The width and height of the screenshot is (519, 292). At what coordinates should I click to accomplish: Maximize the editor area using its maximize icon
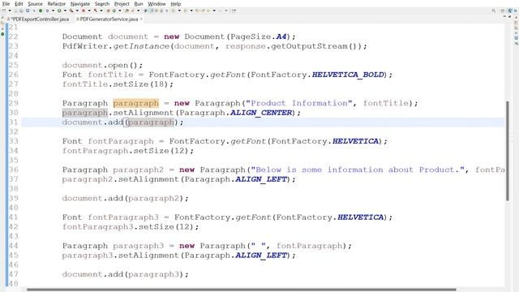click(x=510, y=16)
